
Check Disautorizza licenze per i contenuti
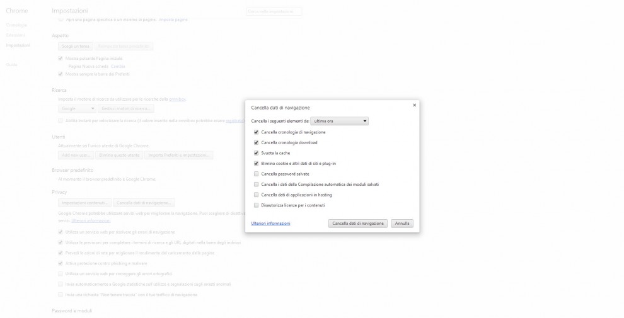[x=257, y=205]
